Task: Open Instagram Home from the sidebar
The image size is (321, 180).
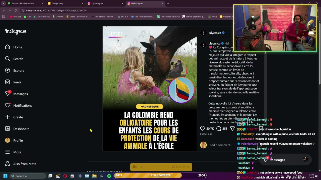Action: (14, 47)
